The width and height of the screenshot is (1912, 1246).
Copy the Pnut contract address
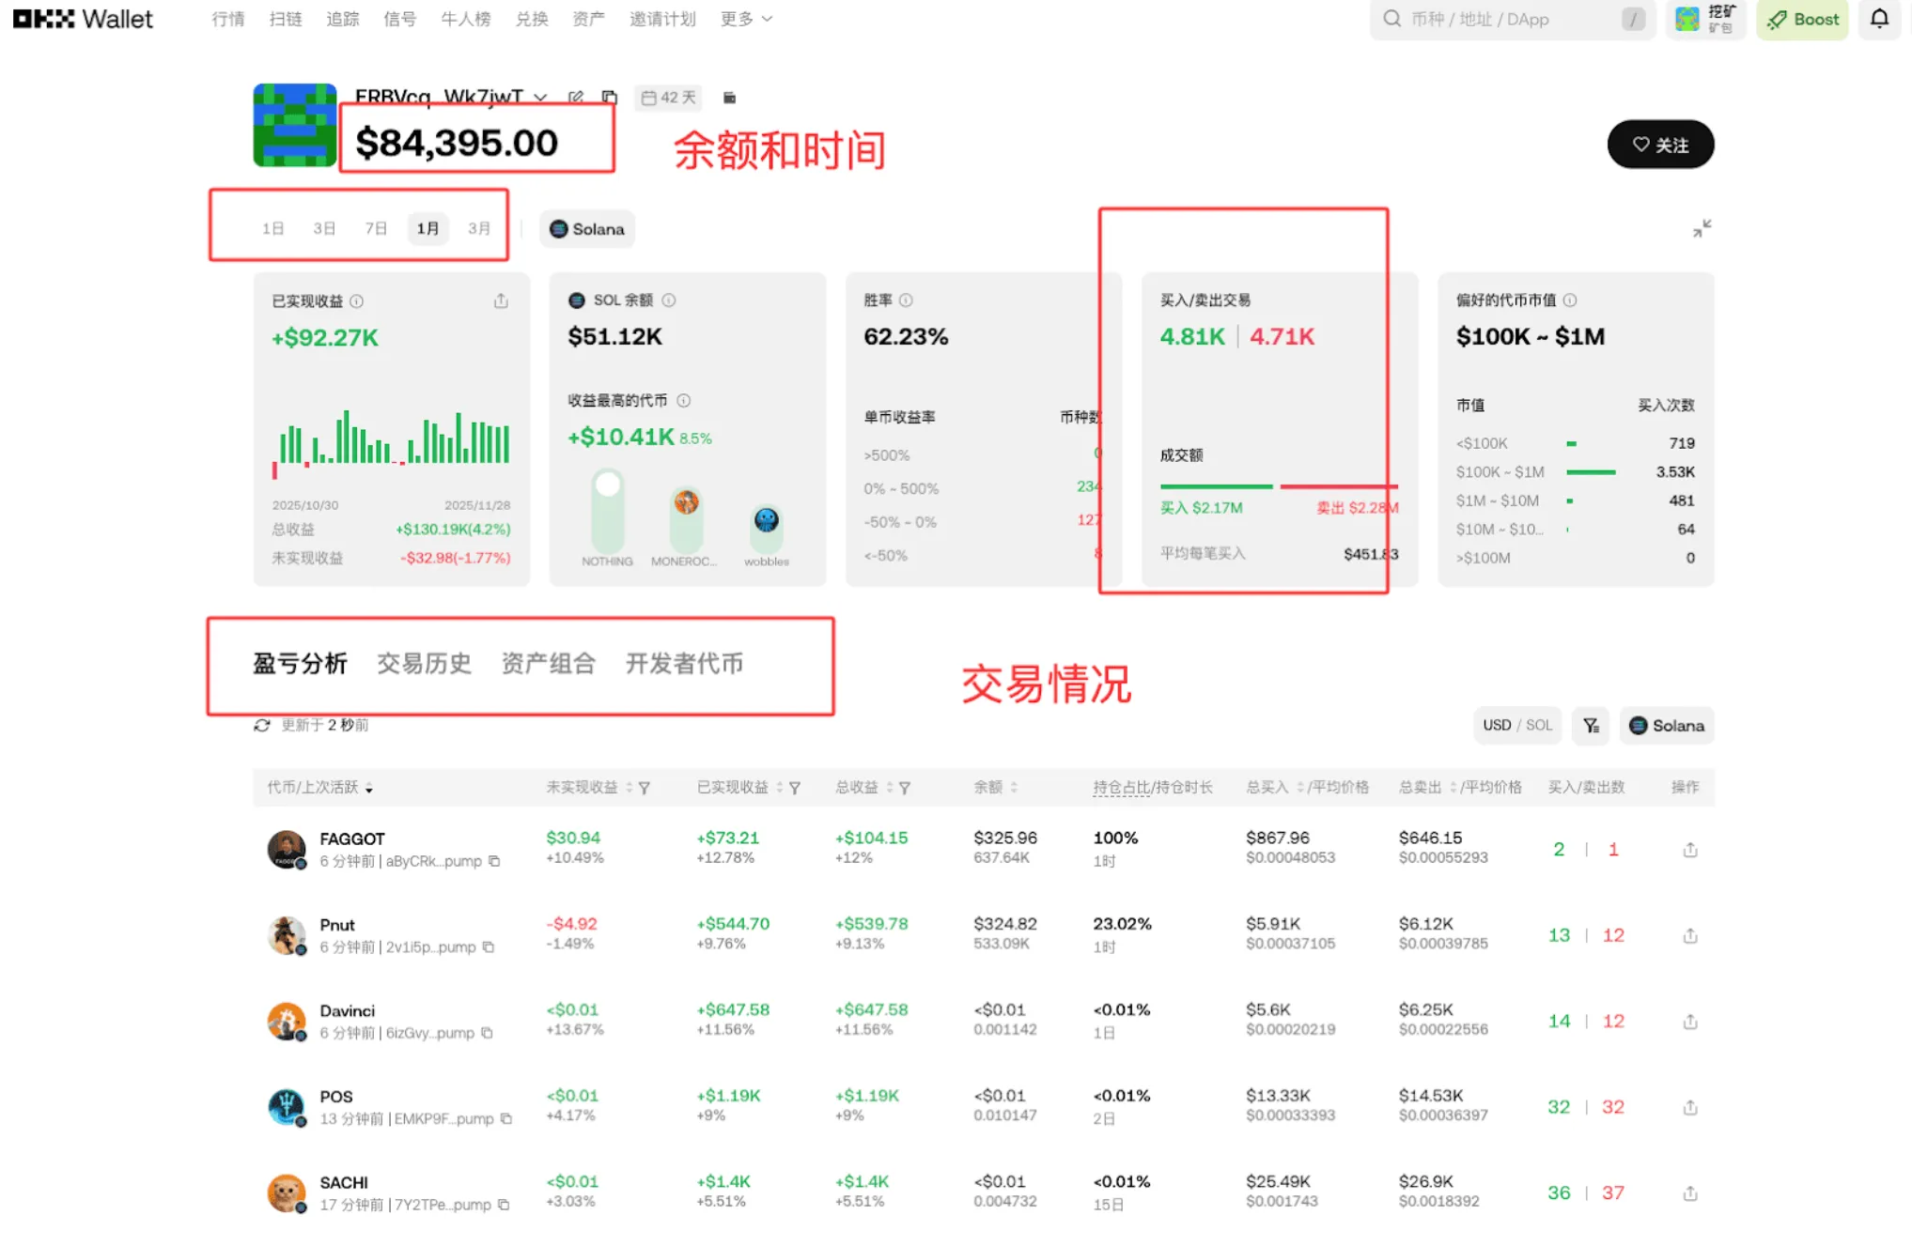point(489,947)
